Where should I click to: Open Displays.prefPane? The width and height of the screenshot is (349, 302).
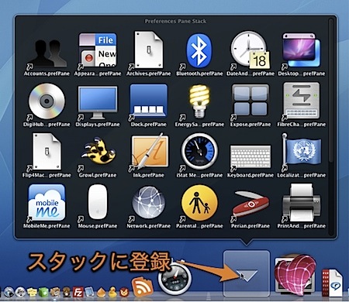(x=98, y=102)
